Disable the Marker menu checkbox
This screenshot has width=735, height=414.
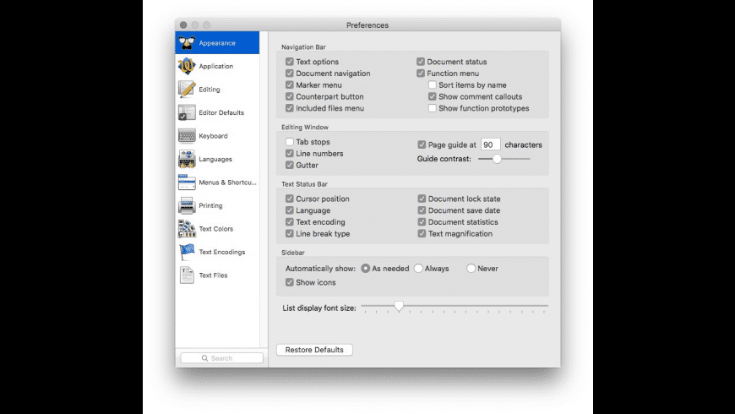[290, 84]
